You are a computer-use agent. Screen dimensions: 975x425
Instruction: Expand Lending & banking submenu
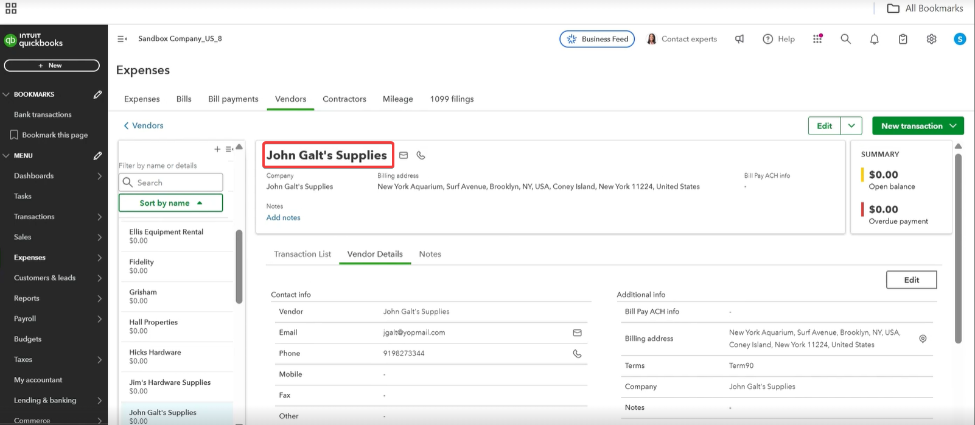tap(99, 400)
